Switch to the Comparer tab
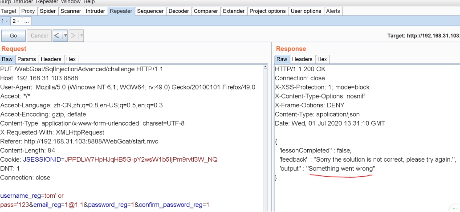The image size is (460, 212). pos(206,11)
